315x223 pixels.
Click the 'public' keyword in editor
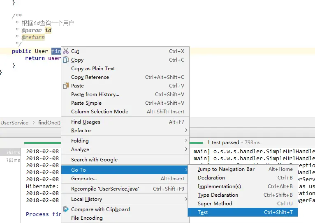(x=22, y=51)
